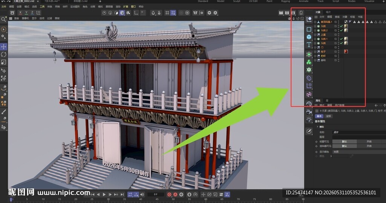Open the generator subdivision icon
This screenshot has width=386, height=203.
[309, 54]
